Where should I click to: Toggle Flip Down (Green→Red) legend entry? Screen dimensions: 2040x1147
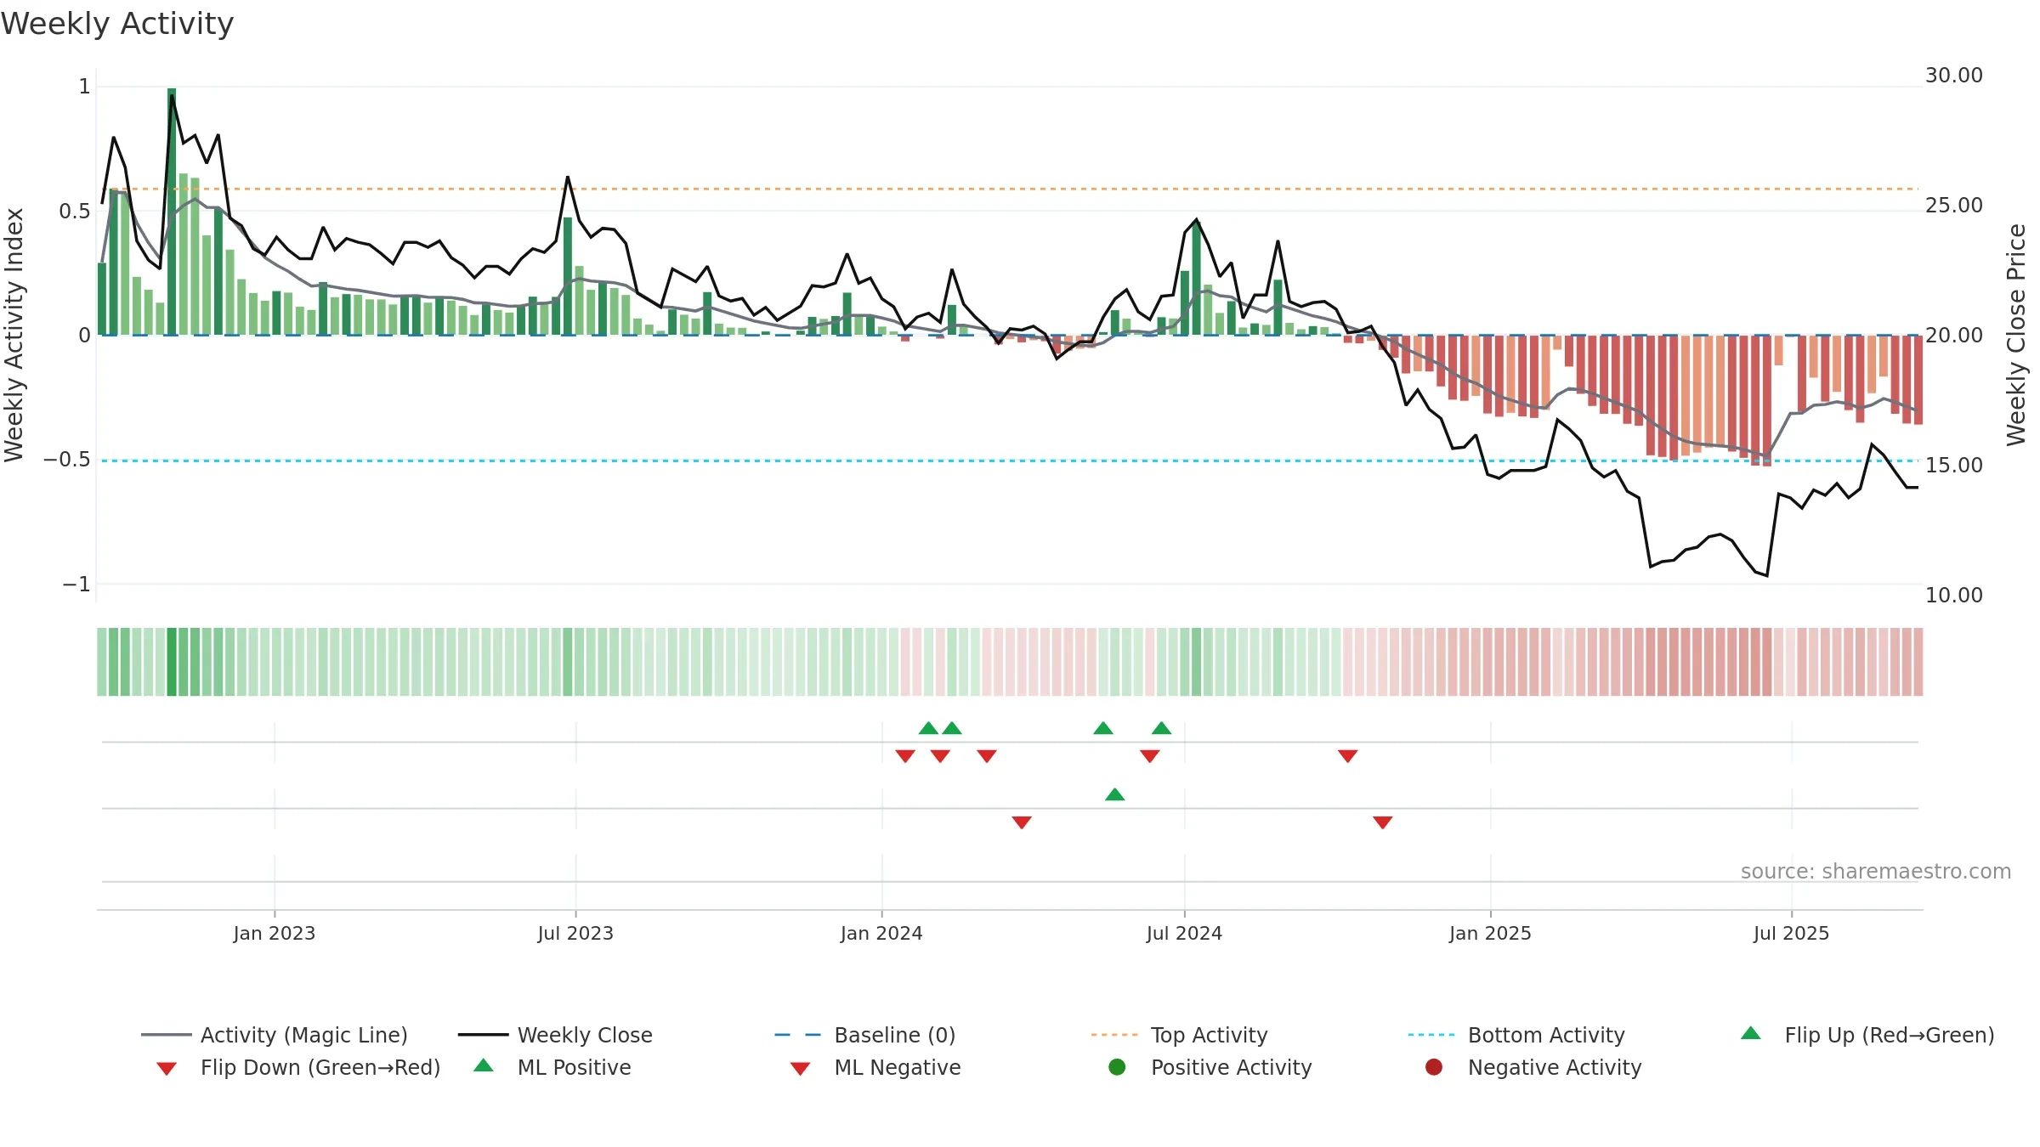coord(298,1067)
